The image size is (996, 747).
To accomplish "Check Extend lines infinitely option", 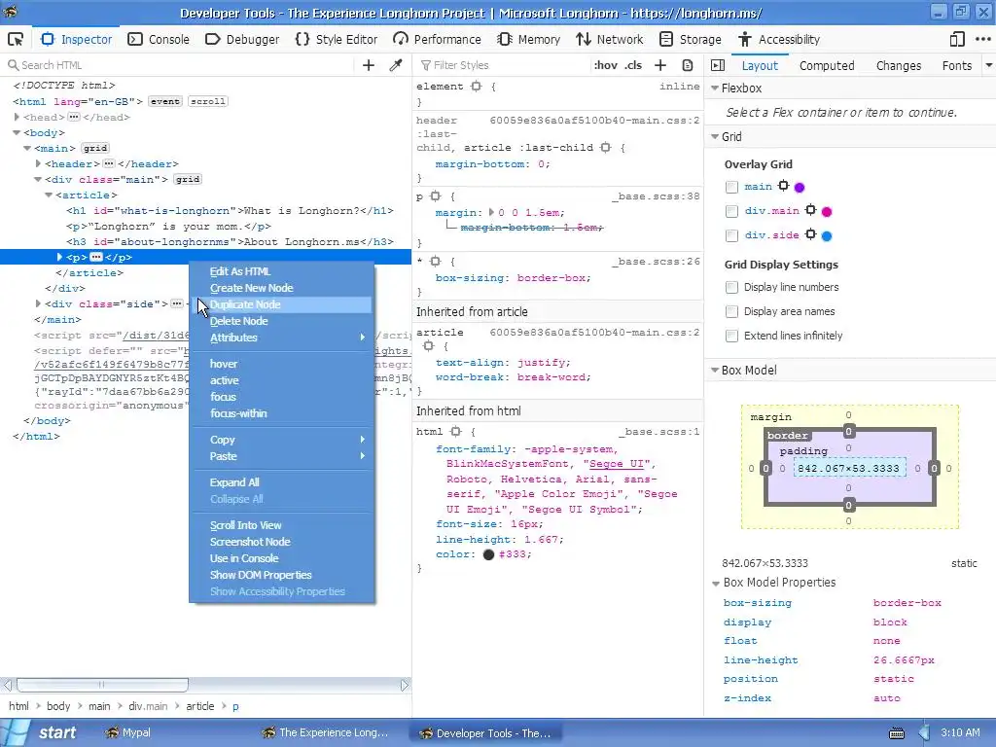I will [x=731, y=336].
